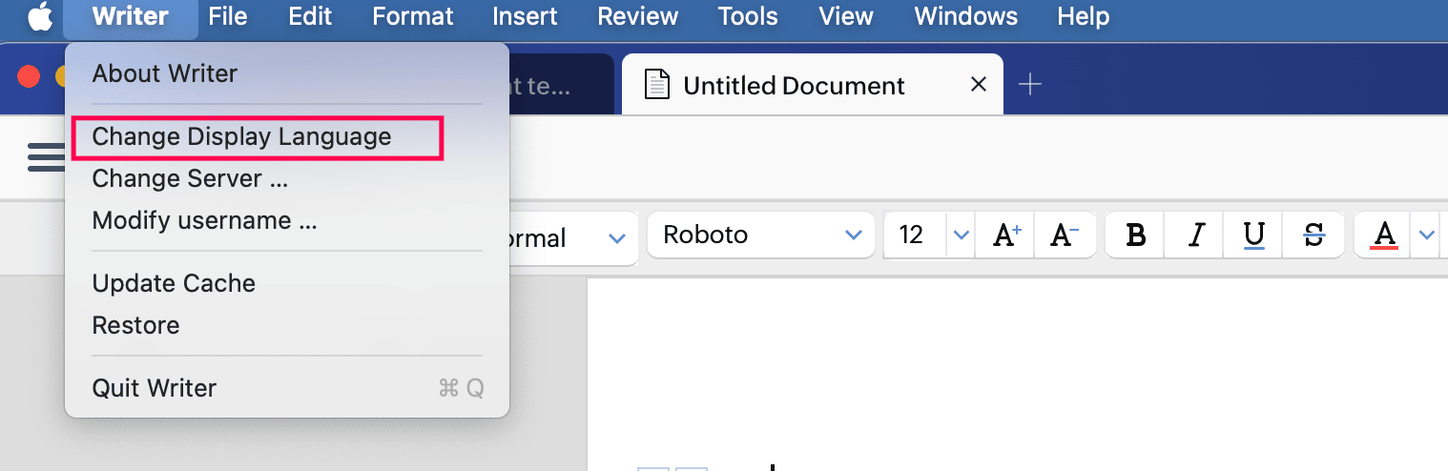Expand the font color dropdown arrow

click(x=1426, y=235)
